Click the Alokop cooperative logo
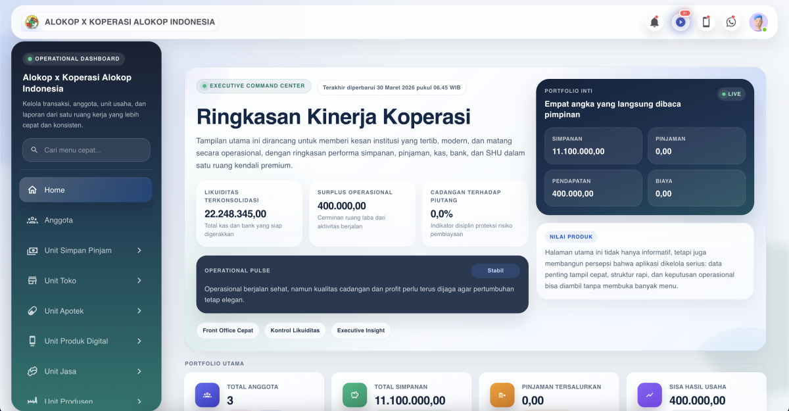 (x=32, y=22)
